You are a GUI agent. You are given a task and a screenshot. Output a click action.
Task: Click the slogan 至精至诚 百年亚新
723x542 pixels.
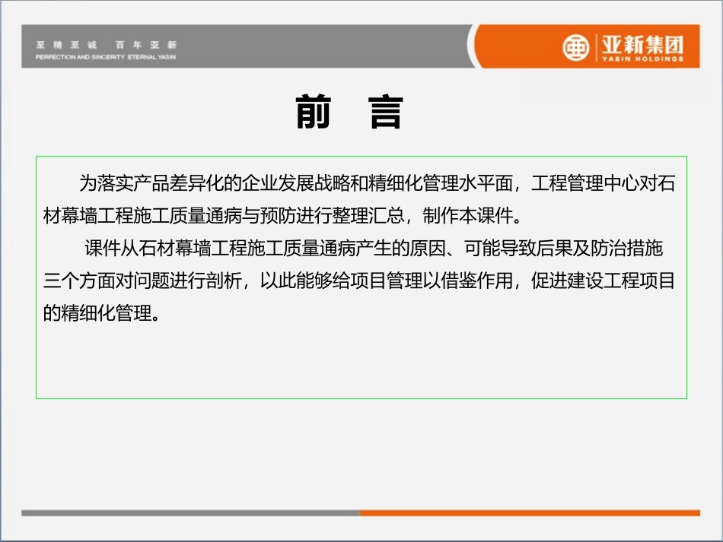106,45
